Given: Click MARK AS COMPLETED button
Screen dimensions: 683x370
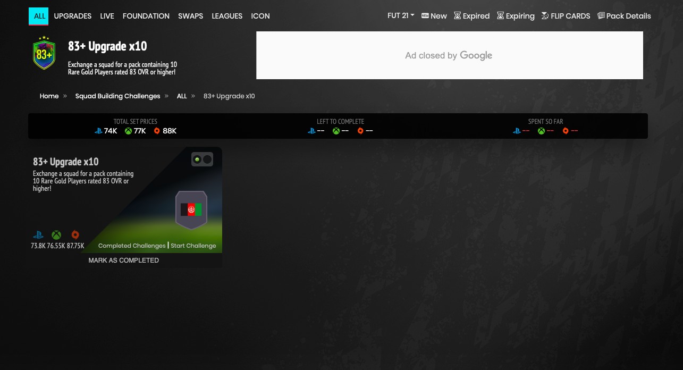Looking at the screenshot, I should point(123,260).
